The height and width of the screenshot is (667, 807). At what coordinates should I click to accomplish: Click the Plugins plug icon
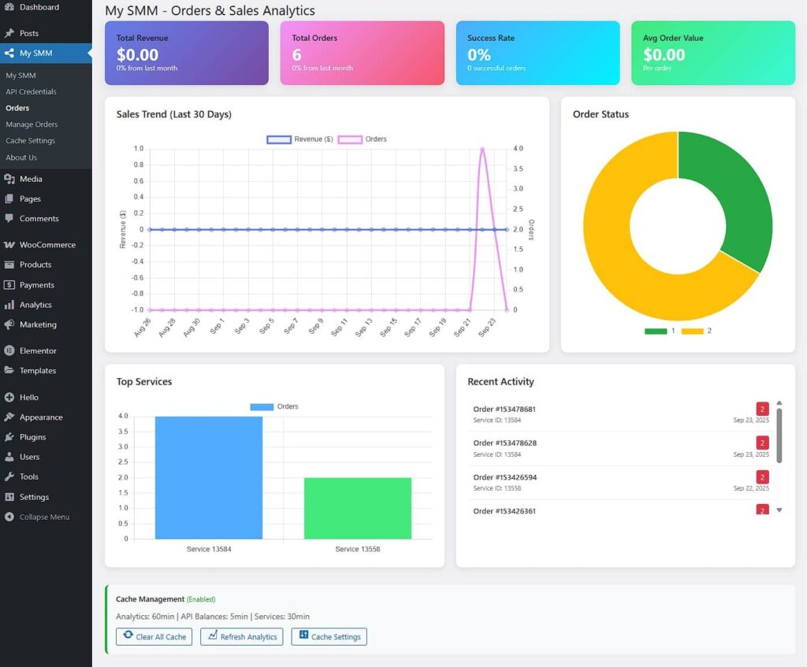tap(9, 437)
